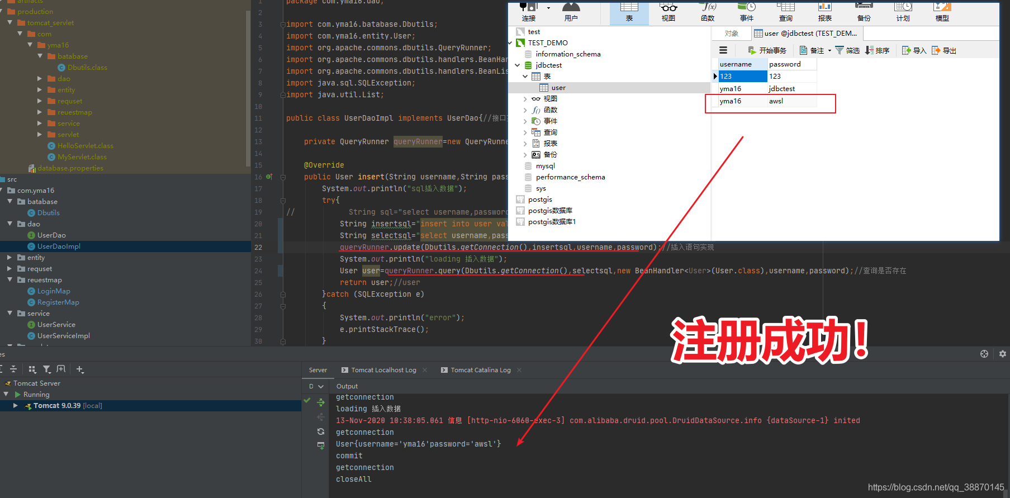The image size is (1010, 498).
Task: Open RegisterMap in the project tree
Action: click(58, 302)
